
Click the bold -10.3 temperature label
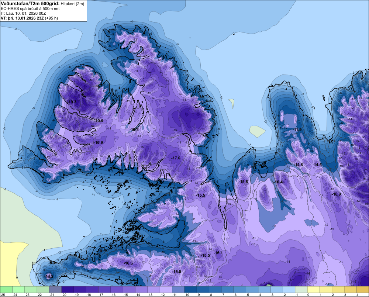click(x=134, y=129)
